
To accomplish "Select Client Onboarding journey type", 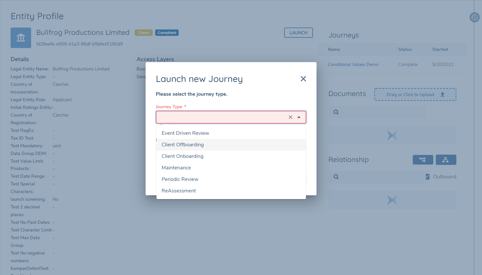I will tap(182, 156).
